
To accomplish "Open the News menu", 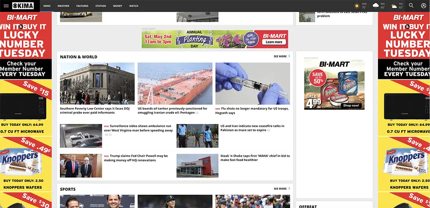I will [x=47, y=6].
